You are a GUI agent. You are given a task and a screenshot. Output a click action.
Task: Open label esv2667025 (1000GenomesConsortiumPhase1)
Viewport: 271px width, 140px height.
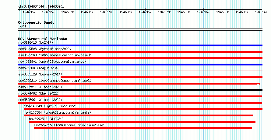click(x=70, y=125)
